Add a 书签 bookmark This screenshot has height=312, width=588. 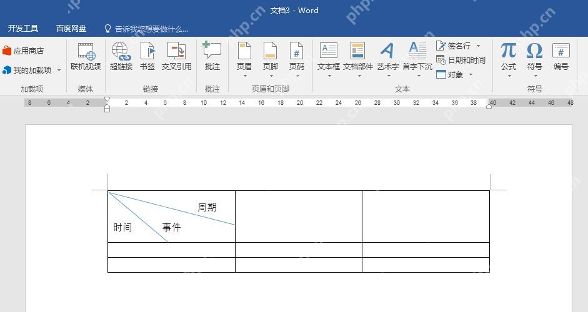(x=147, y=57)
